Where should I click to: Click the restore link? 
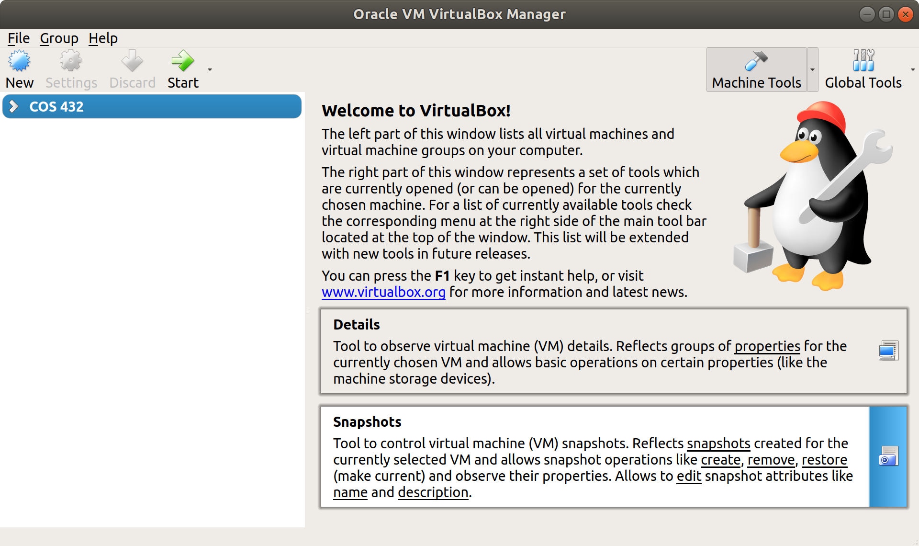click(824, 460)
